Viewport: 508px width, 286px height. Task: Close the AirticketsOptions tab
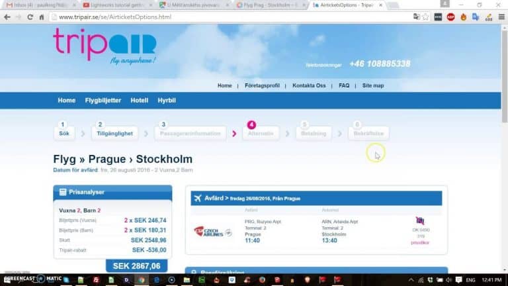pos(381,5)
